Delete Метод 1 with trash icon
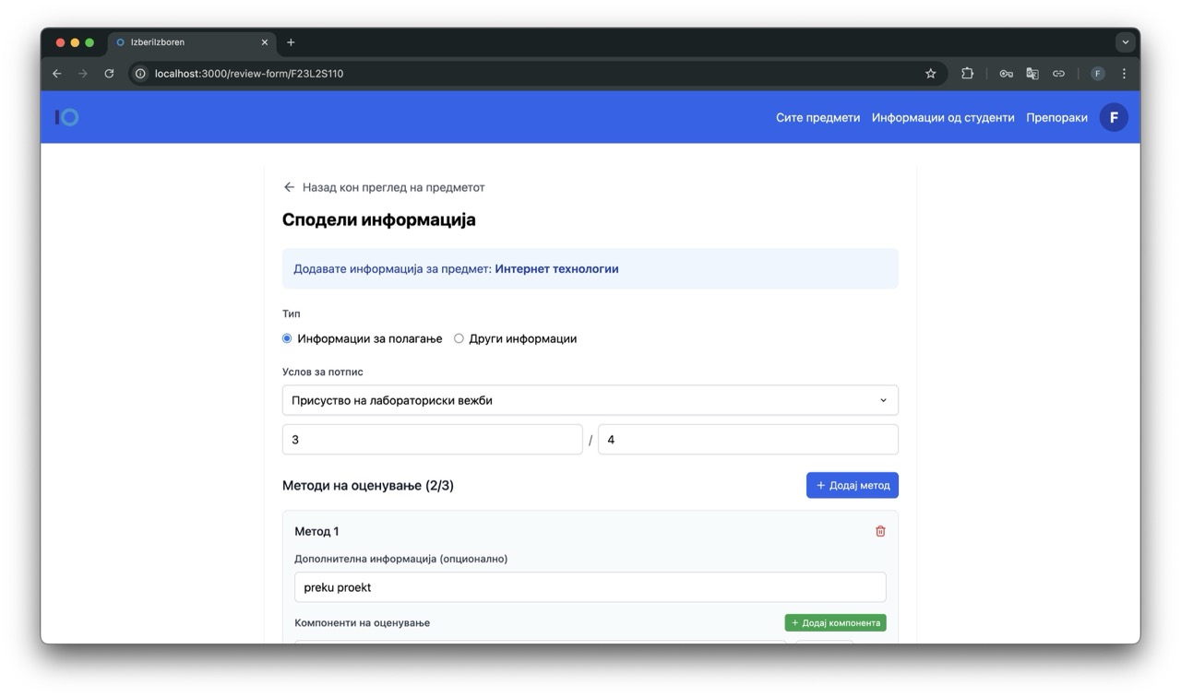Image resolution: width=1181 pixels, height=697 pixels. pyautogui.click(x=880, y=531)
